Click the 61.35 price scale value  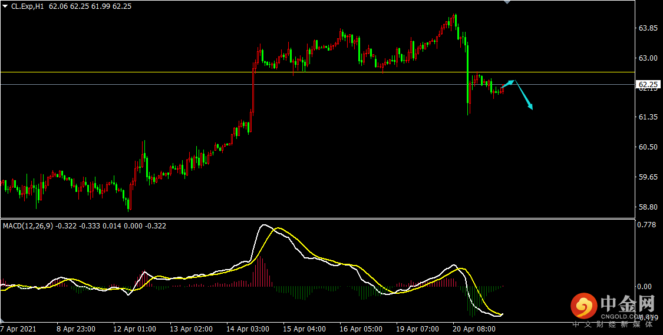pos(648,117)
